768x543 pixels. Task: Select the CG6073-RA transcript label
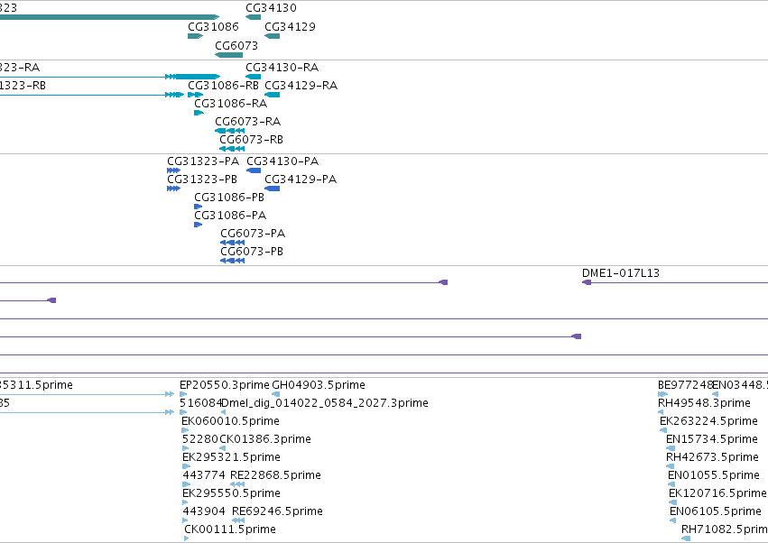point(248,122)
